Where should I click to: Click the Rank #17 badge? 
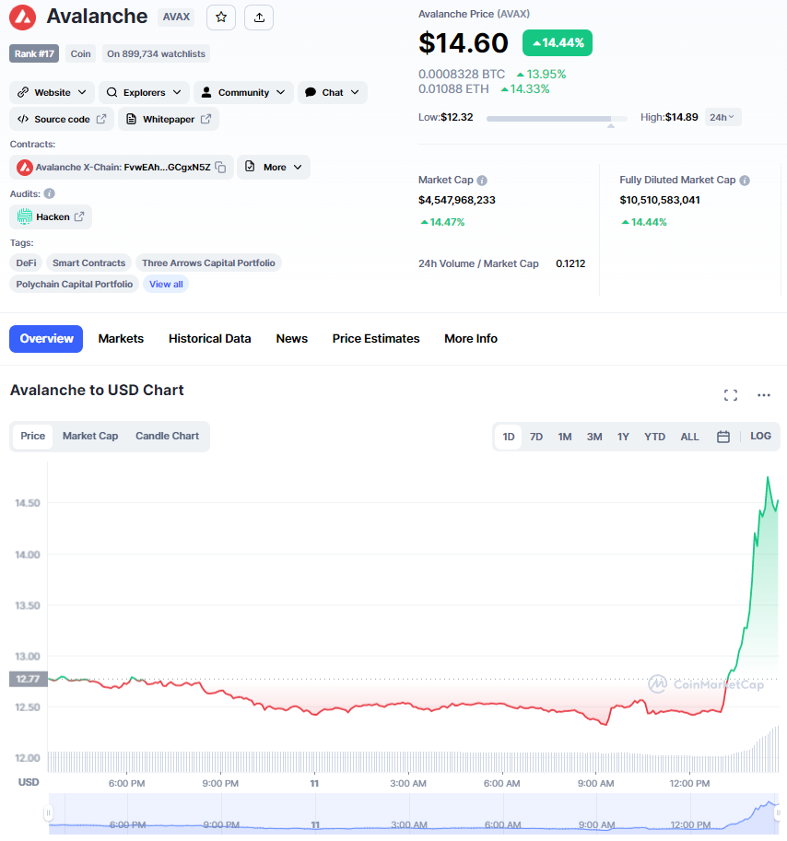(34, 53)
